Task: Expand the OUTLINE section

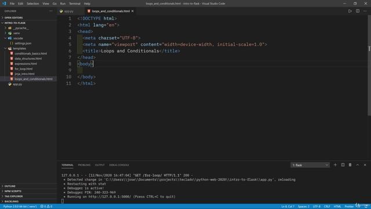Action: point(10,186)
